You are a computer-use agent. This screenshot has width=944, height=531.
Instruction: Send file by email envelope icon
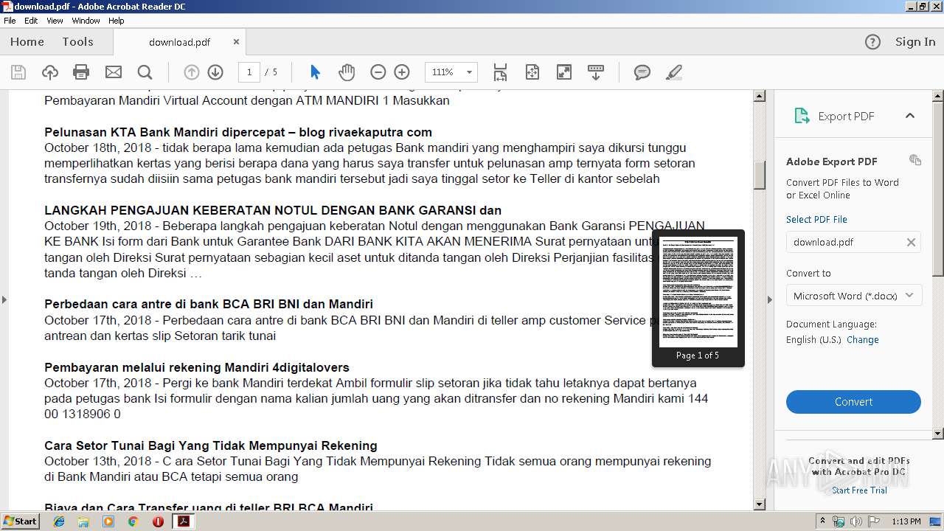click(113, 72)
